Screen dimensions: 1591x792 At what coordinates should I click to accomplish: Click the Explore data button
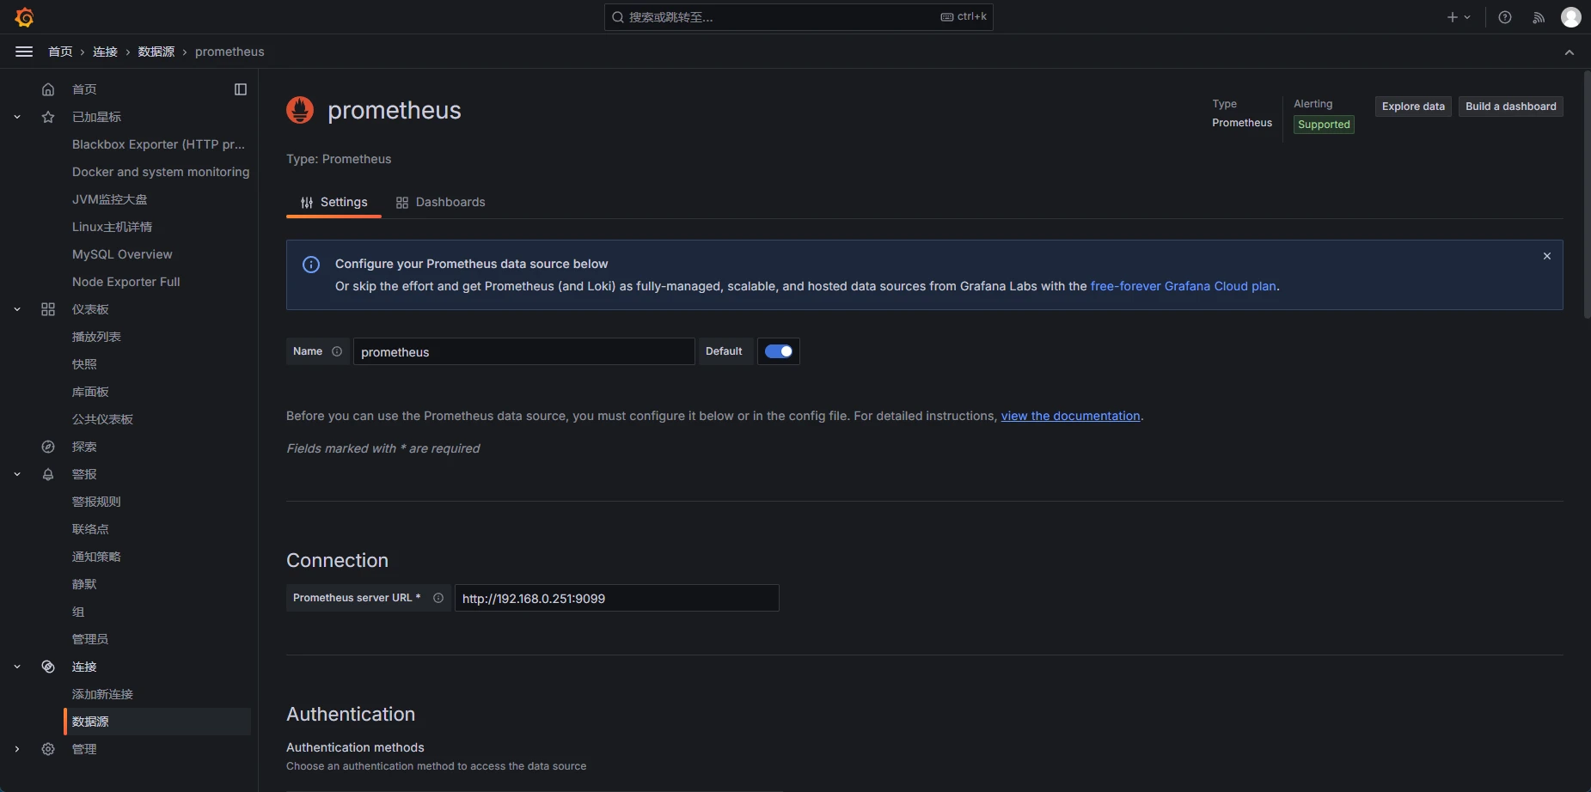click(1413, 107)
